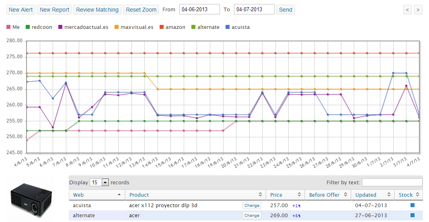Click acuista peak point on 2/7/13
Viewport: 429px width, 222px height.
tap(393, 73)
